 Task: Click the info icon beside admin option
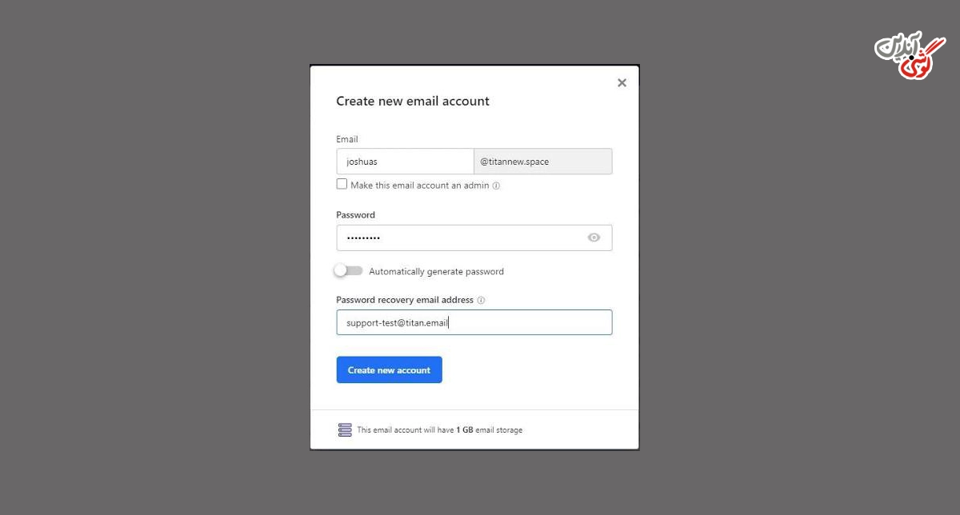click(496, 186)
